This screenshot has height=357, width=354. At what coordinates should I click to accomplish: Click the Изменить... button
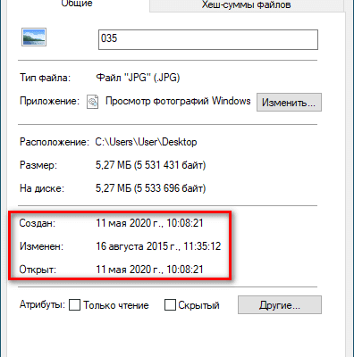[289, 103]
